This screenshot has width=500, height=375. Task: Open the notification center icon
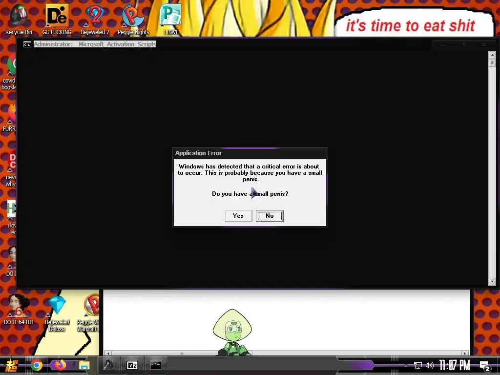485,366
